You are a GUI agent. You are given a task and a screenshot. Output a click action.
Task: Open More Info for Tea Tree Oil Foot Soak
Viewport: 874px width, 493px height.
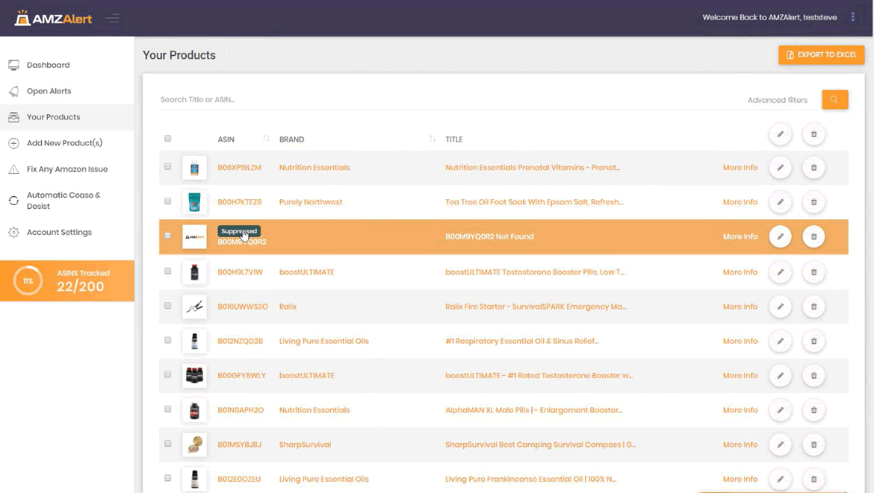click(x=740, y=202)
